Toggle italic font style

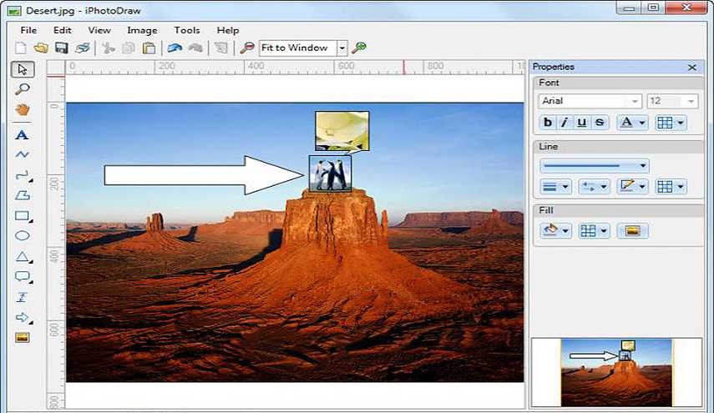565,123
